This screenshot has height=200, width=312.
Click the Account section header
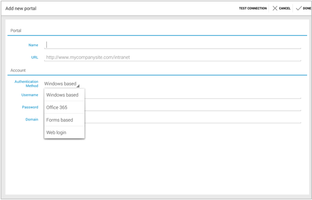point(18,70)
